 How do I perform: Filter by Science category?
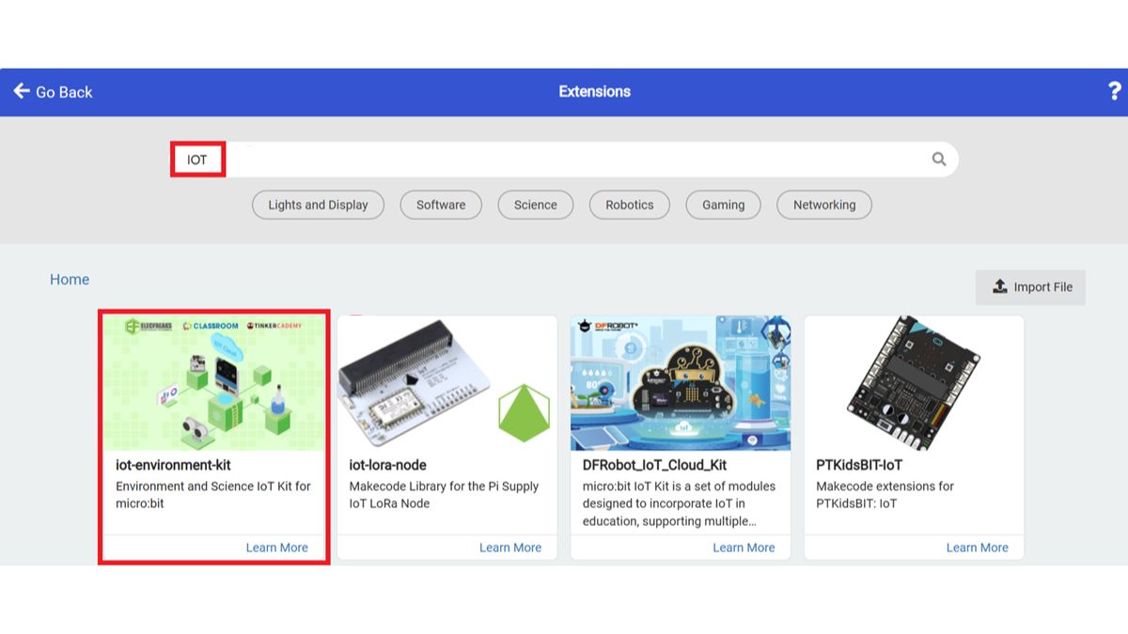coord(536,205)
